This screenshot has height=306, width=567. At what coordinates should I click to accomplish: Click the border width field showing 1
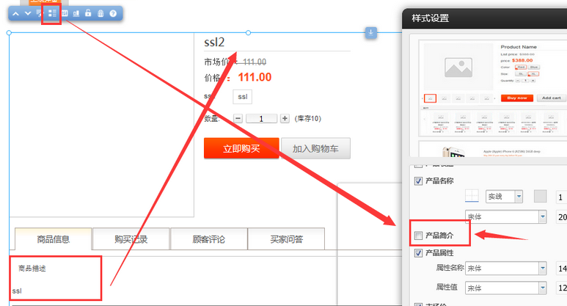(561, 197)
